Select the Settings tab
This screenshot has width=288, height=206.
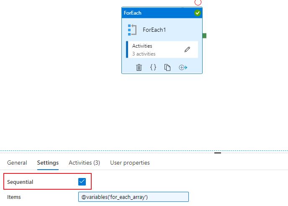(48, 163)
